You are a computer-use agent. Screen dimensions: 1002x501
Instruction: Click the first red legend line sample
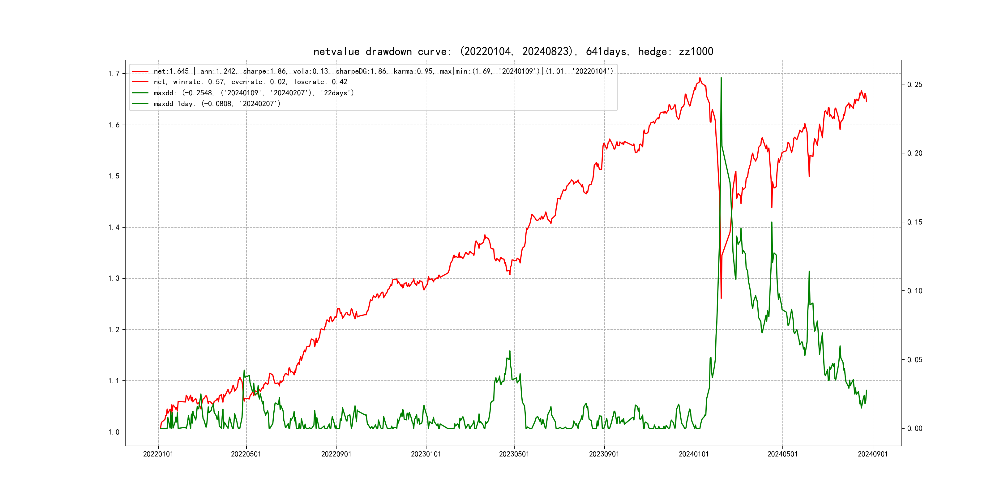pos(140,71)
